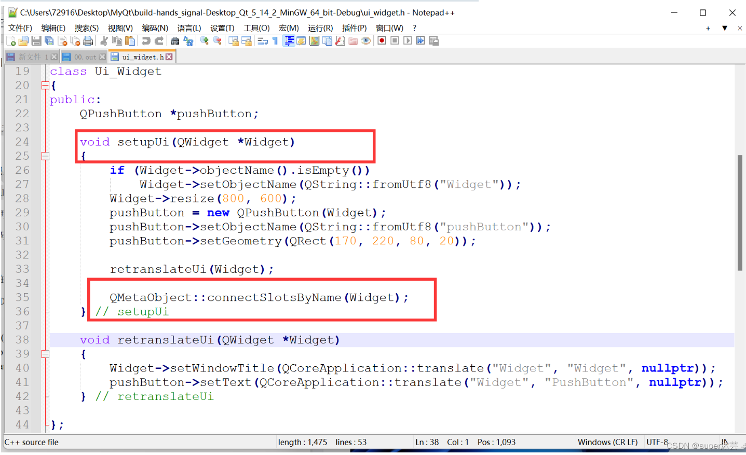The image size is (746, 455).
Task: Save the current file with the Save icon
Action: click(x=36, y=41)
